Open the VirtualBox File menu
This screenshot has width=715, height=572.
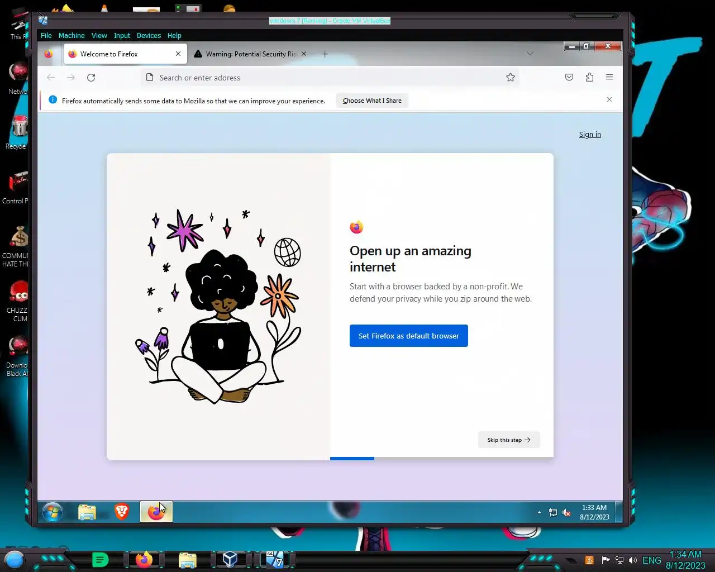[46, 35]
